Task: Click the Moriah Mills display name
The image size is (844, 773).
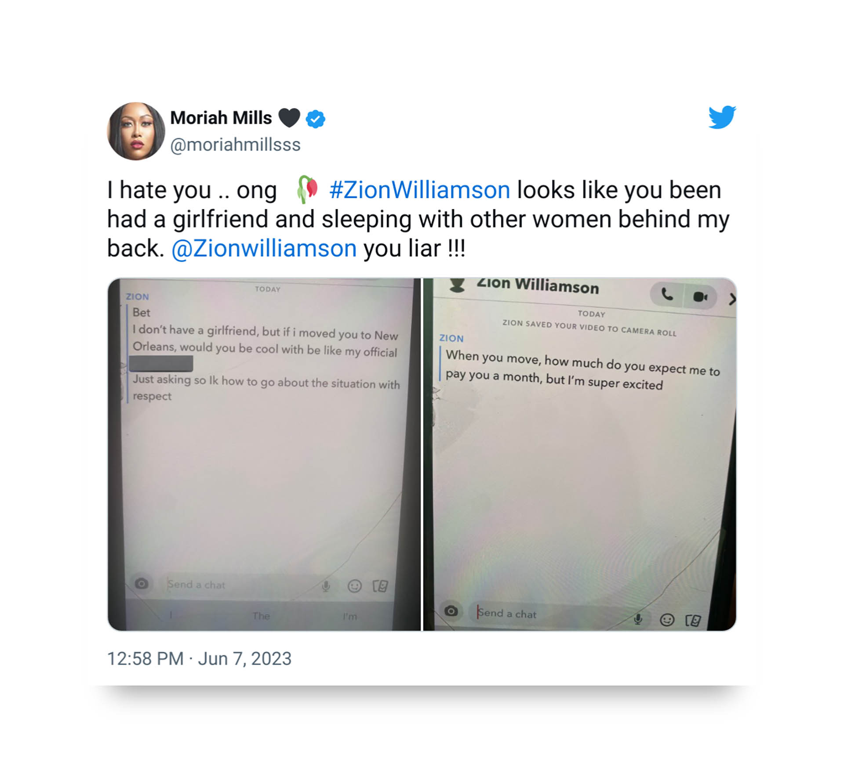Action: 221,118
